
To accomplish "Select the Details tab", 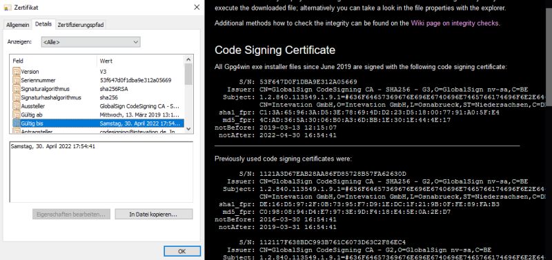I will [x=43, y=24].
